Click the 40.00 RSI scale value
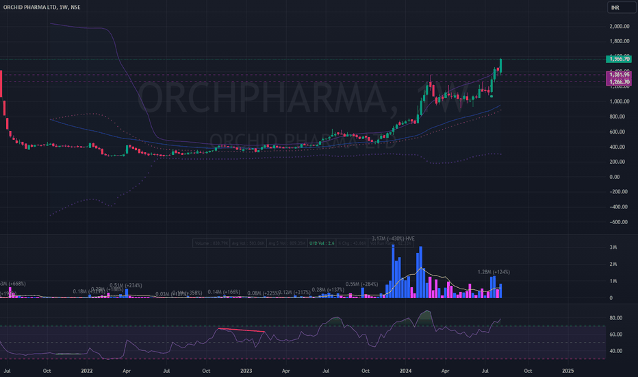The image size is (638, 377). click(x=615, y=351)
